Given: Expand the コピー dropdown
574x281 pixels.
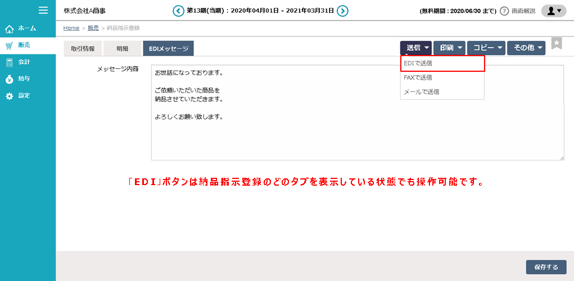Looking at the screenshot, I should [x=486, y=48].
